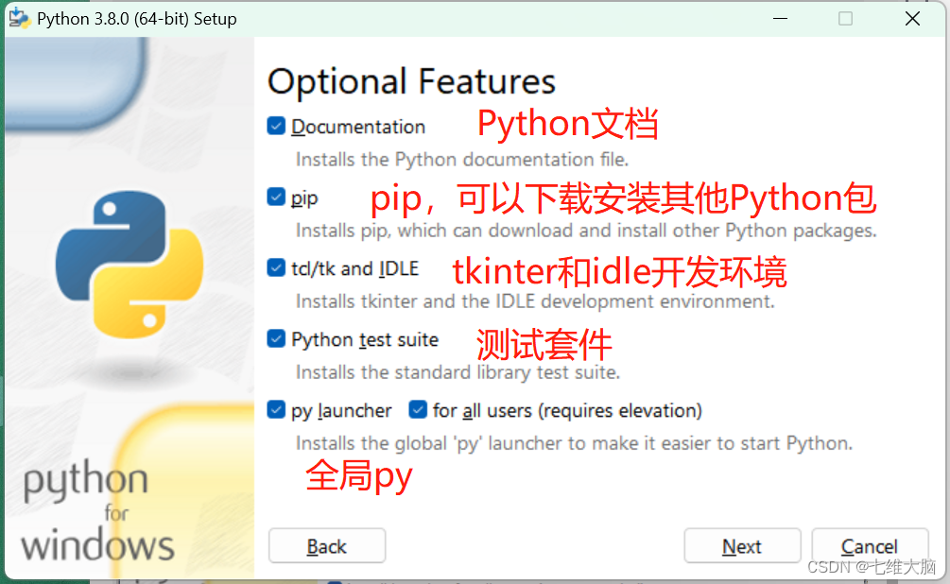
Task: Toggle the tcl/tk and IDLE checkbox
Action: click(276, 268)
